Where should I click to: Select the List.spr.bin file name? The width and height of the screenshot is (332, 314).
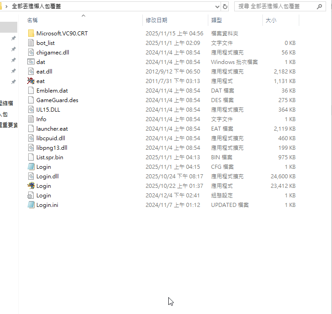click(50, 157)
